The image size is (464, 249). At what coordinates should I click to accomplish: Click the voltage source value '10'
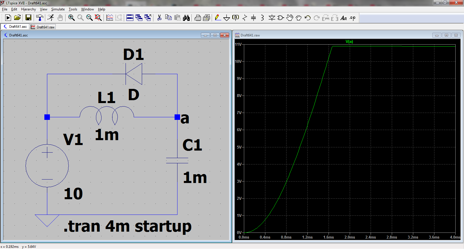click(73, 194)
